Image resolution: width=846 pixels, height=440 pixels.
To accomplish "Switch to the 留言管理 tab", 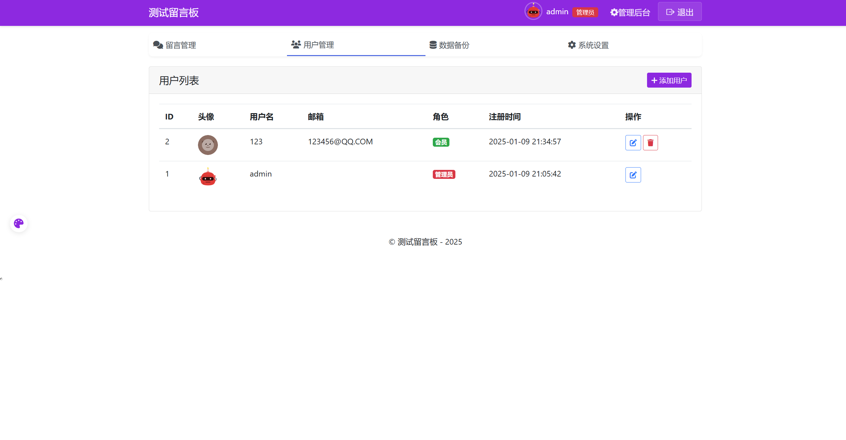I will click(x=181, y=45).
